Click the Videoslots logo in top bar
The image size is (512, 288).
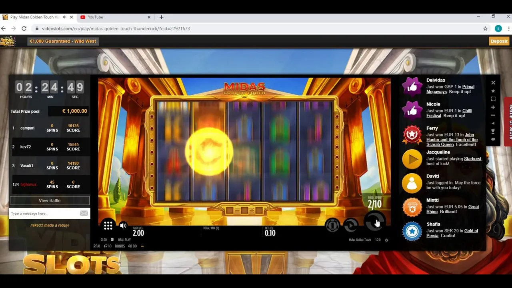tap(8, 41)
